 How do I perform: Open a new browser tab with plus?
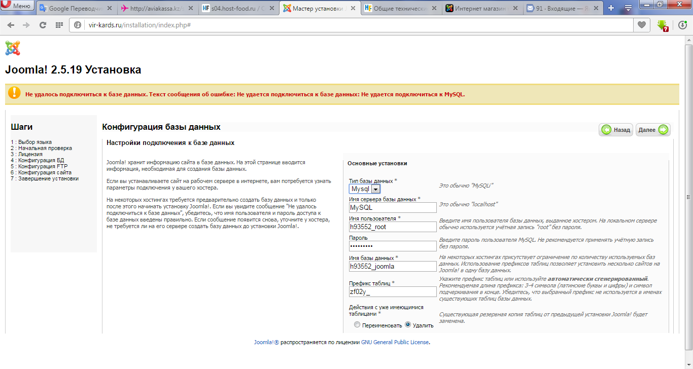611,8
